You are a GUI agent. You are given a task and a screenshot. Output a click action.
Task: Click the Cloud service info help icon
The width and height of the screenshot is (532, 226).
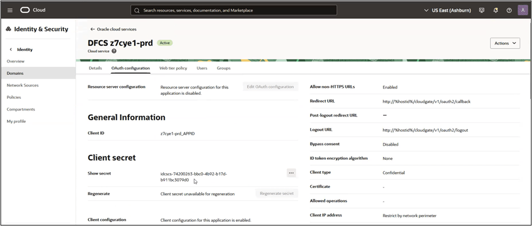pyautogui.click(x=114, y=51)
